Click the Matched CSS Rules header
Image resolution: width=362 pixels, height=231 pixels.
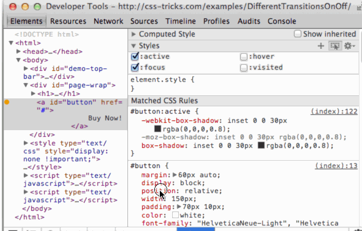click(x=244, y=101)
